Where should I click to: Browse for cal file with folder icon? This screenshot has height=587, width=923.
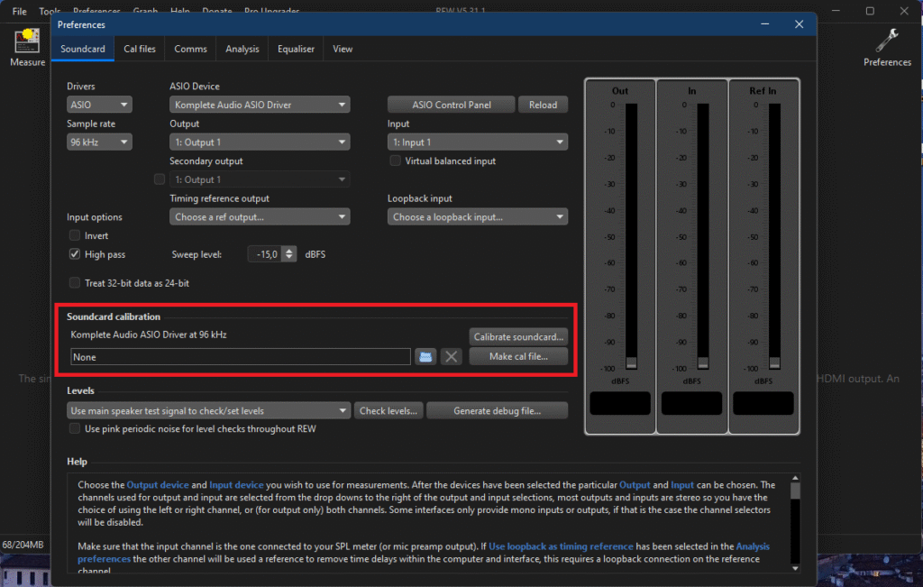(425, 357)
